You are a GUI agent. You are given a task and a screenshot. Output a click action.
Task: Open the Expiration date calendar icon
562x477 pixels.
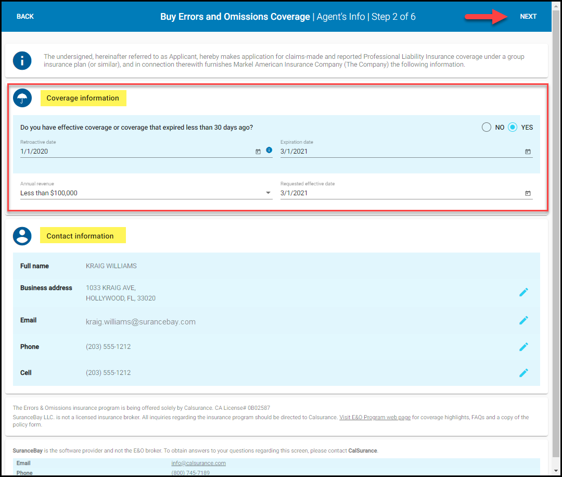click(528, 152)
